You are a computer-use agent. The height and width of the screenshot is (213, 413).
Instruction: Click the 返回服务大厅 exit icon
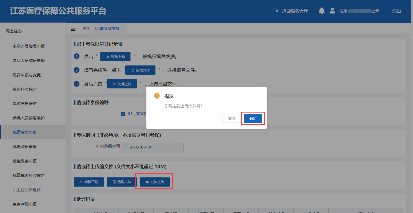276,11
